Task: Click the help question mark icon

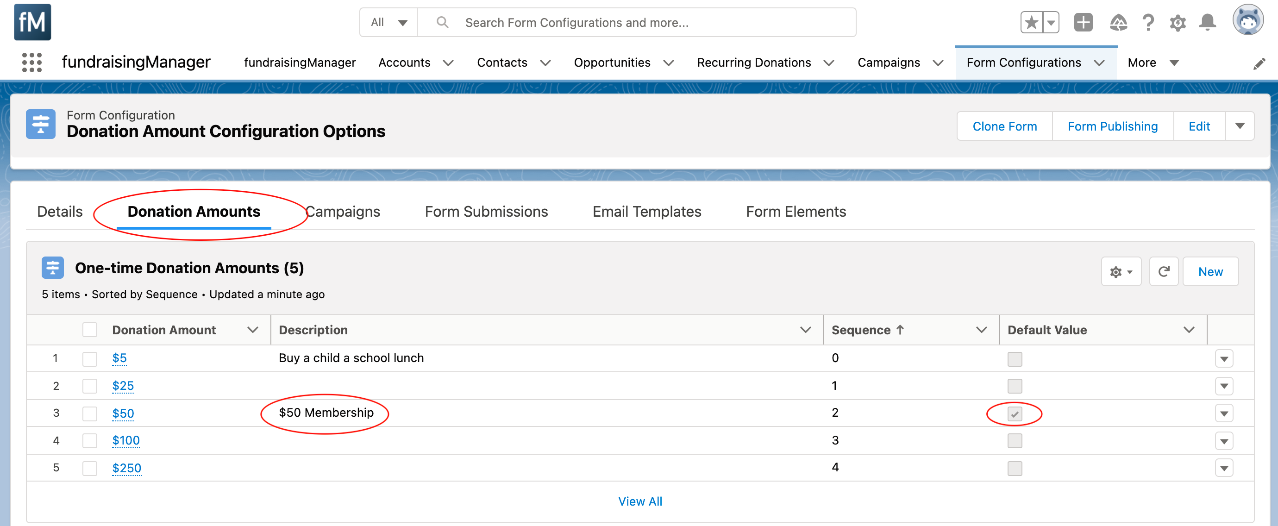Action: click(1147, 22)
